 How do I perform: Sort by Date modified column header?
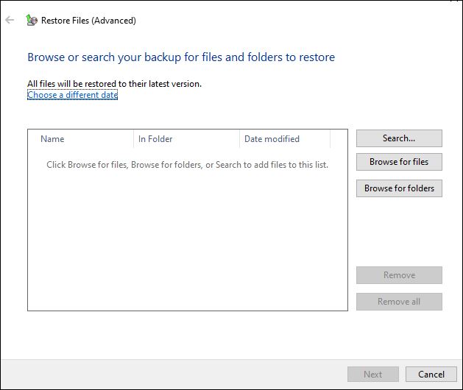point(285,139)
